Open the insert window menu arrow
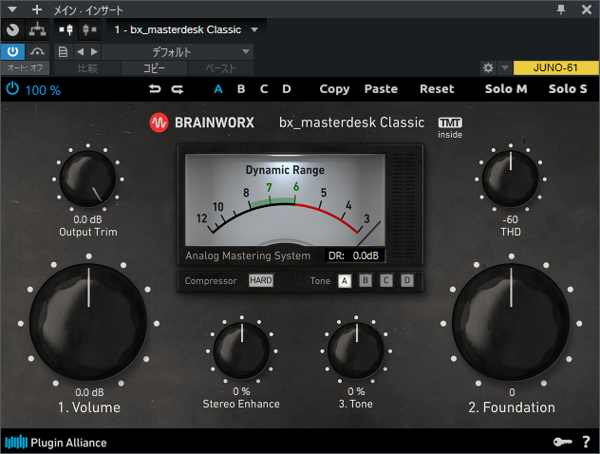 (x=12, y=9)
